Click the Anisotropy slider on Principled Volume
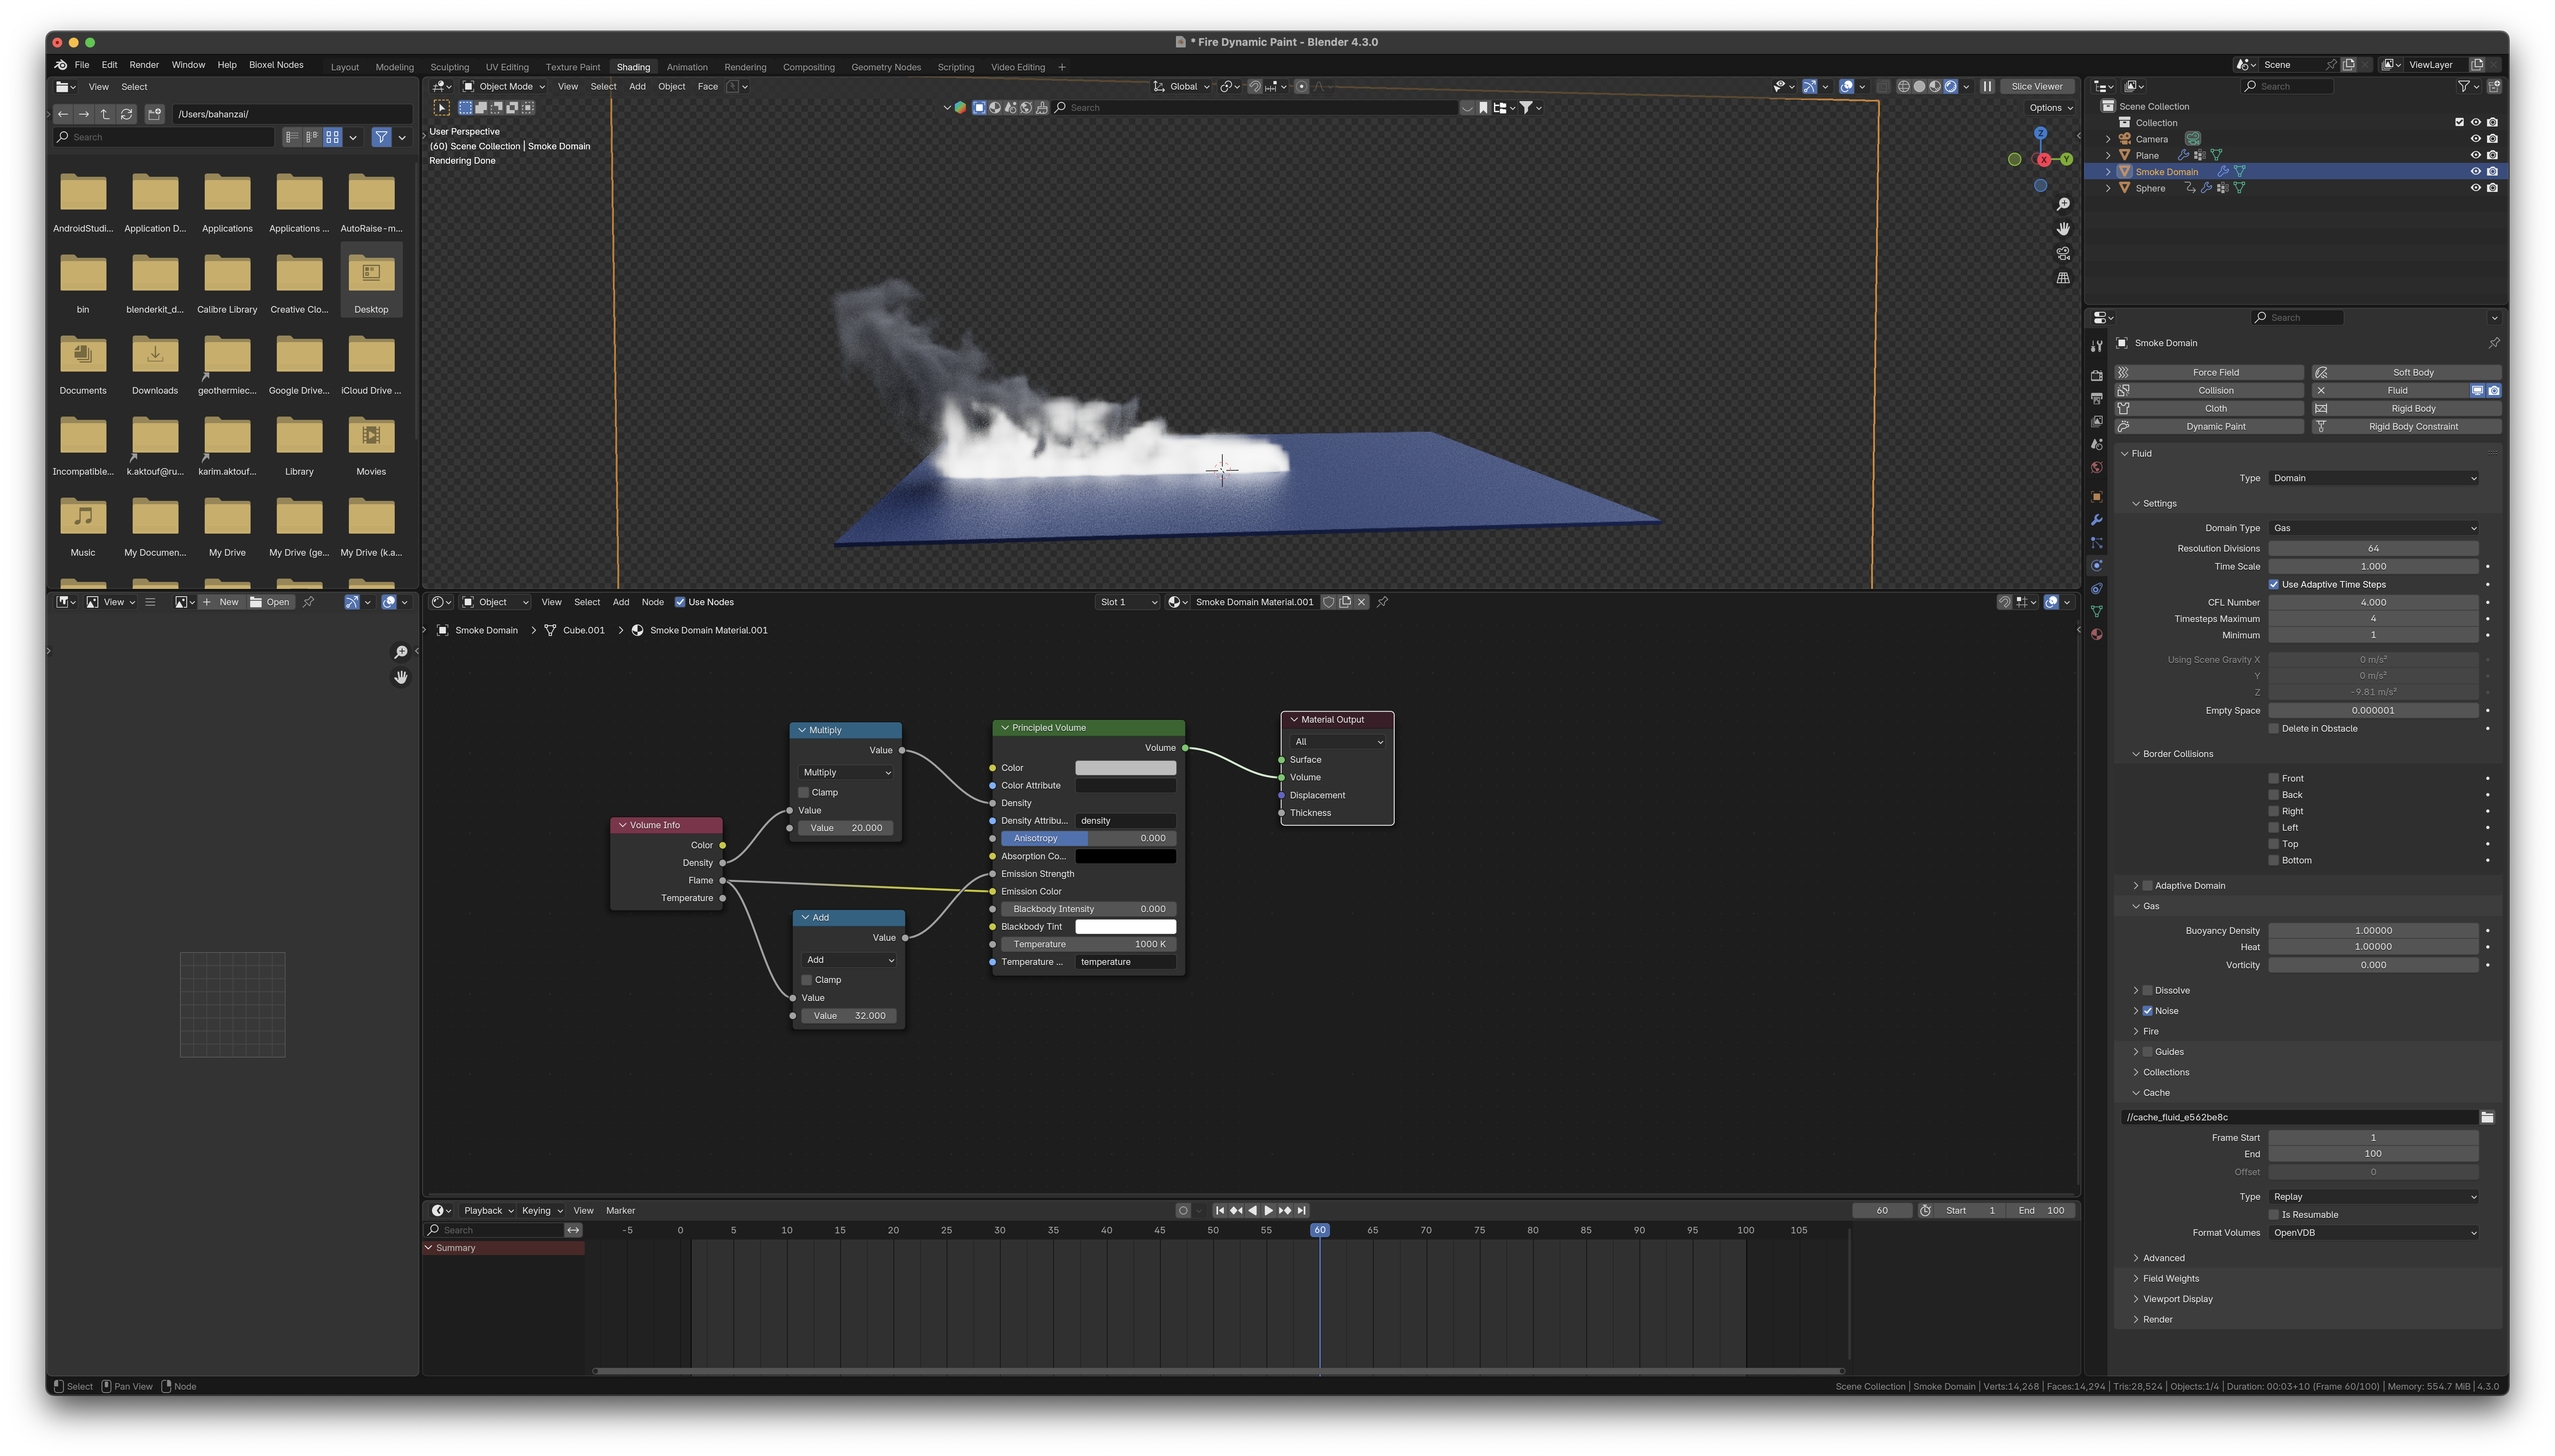 coord(1088,839)
